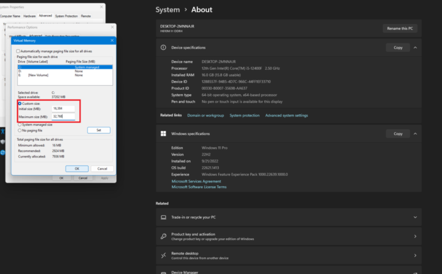Viewport: 442px width, 274px height.
Task: Collapse the Device specifications section
Action: click(x=415, y=48)
